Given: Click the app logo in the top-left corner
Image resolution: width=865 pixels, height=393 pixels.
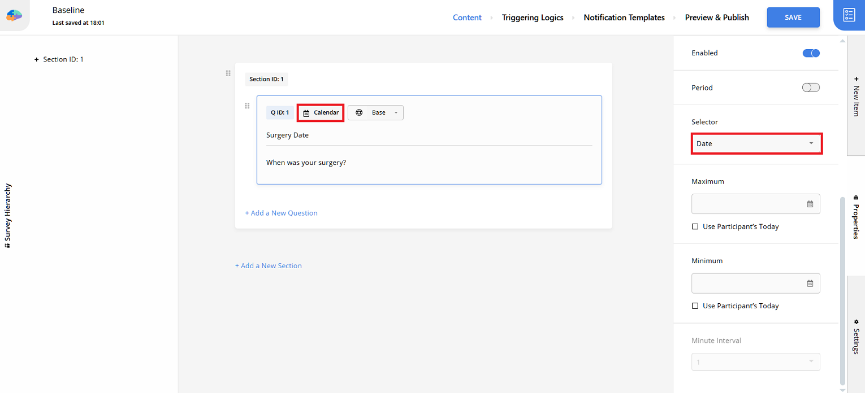Looking at the screenshot, I should coord(13,15).
